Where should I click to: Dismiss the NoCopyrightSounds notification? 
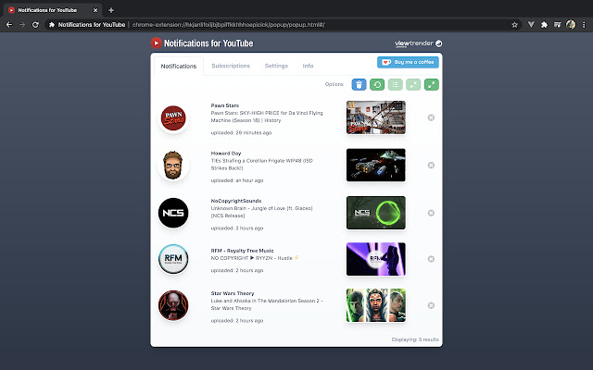coord(431,213)
